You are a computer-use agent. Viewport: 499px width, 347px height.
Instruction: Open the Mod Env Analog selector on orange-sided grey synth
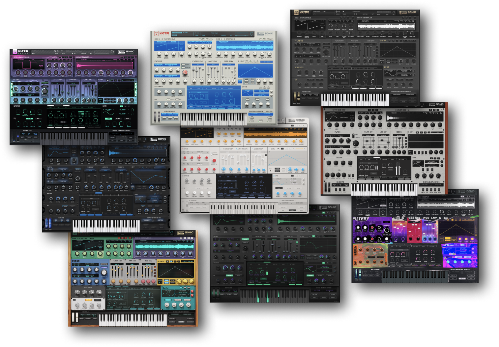point(399,135)
